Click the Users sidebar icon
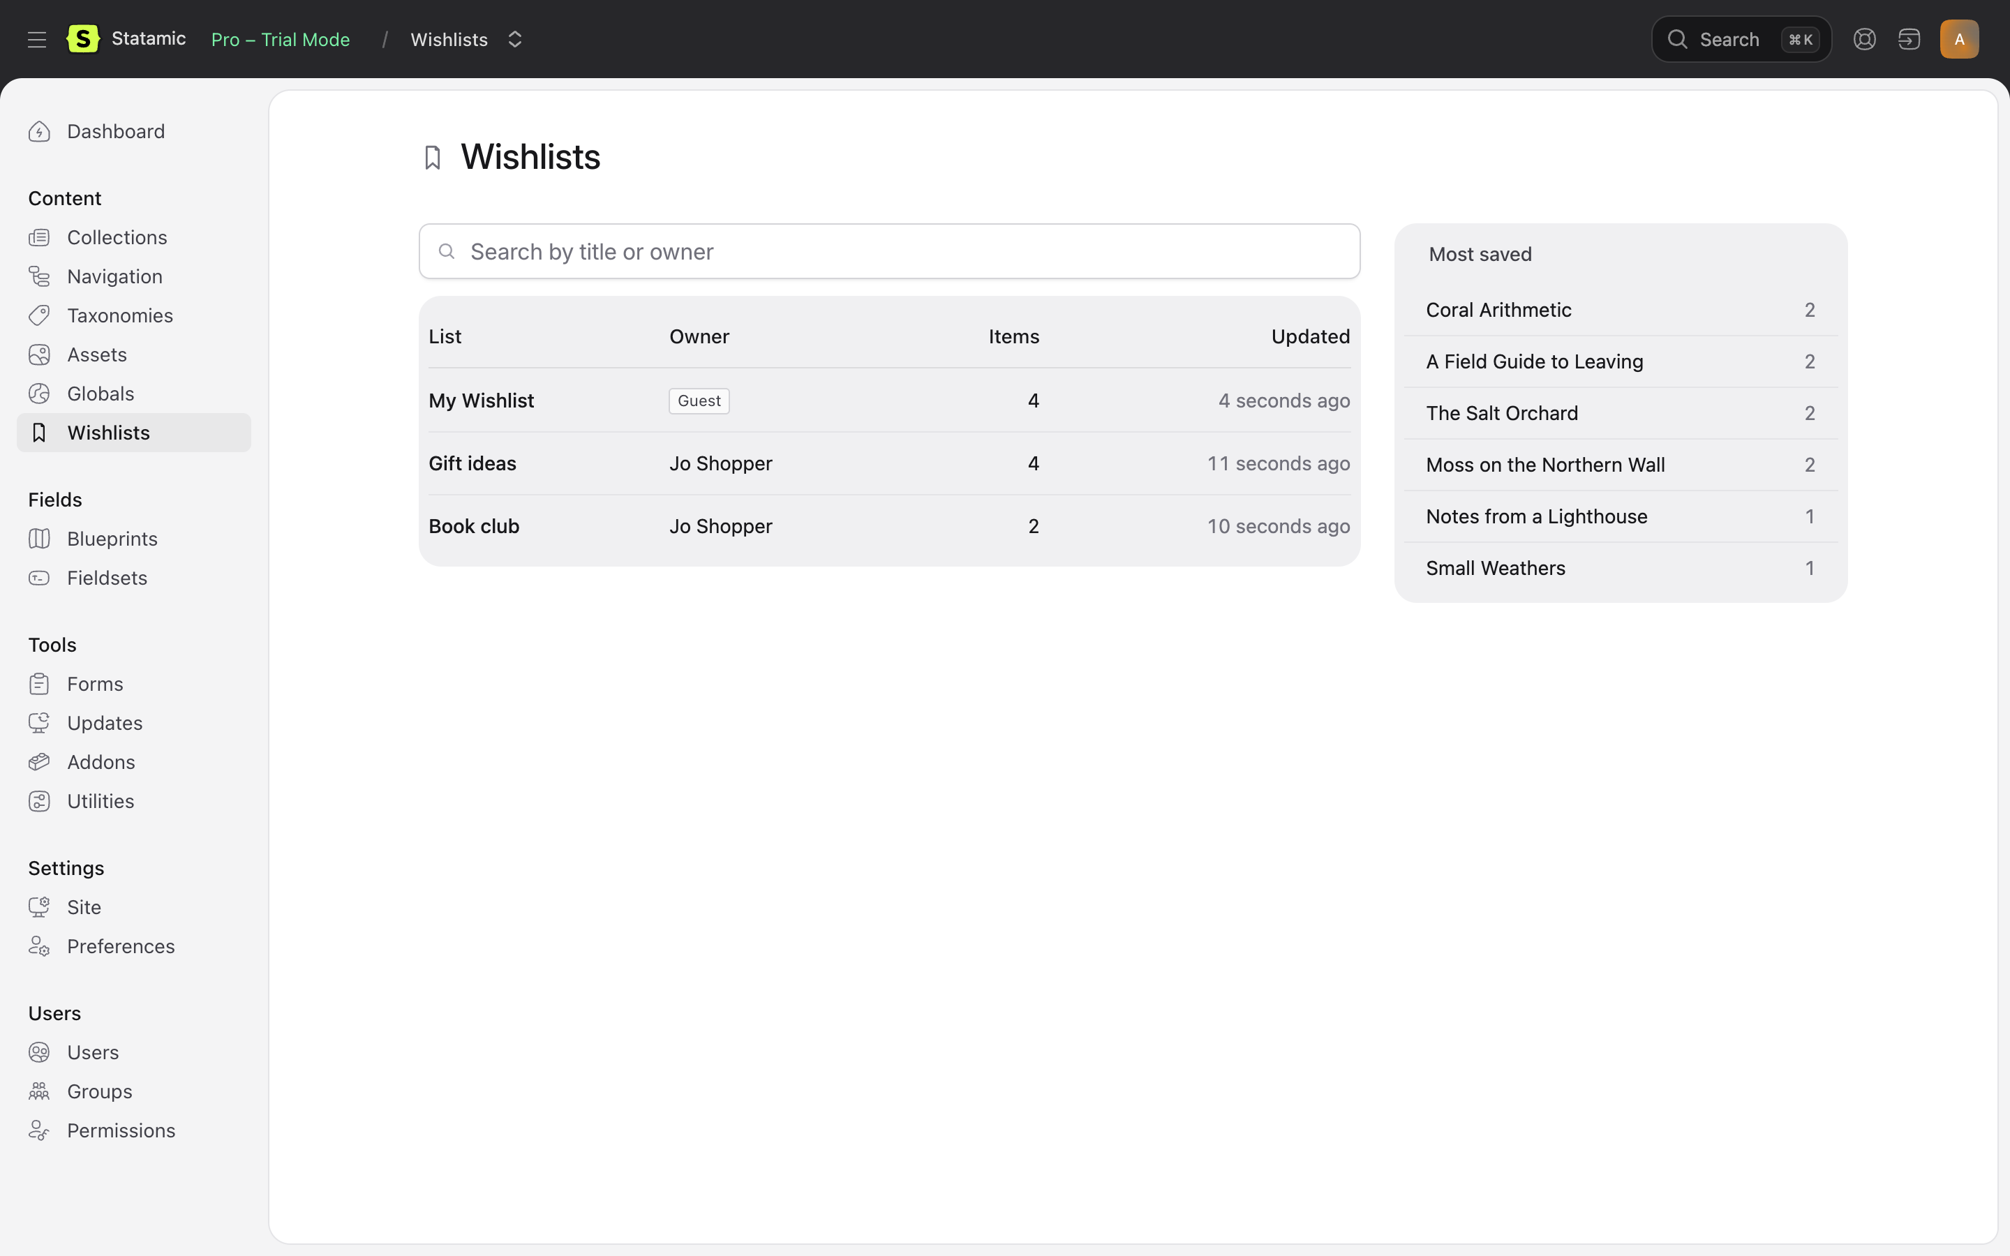 (x=39, y=1052)
